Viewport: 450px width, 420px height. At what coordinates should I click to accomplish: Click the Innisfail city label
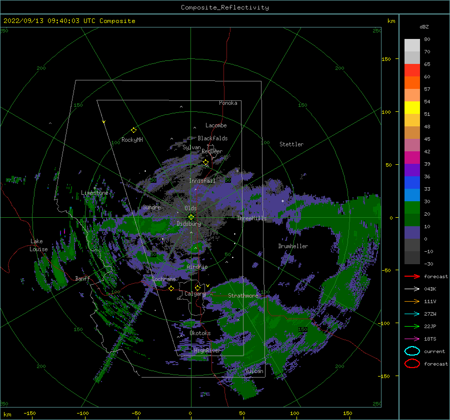[x=202, y=181]
